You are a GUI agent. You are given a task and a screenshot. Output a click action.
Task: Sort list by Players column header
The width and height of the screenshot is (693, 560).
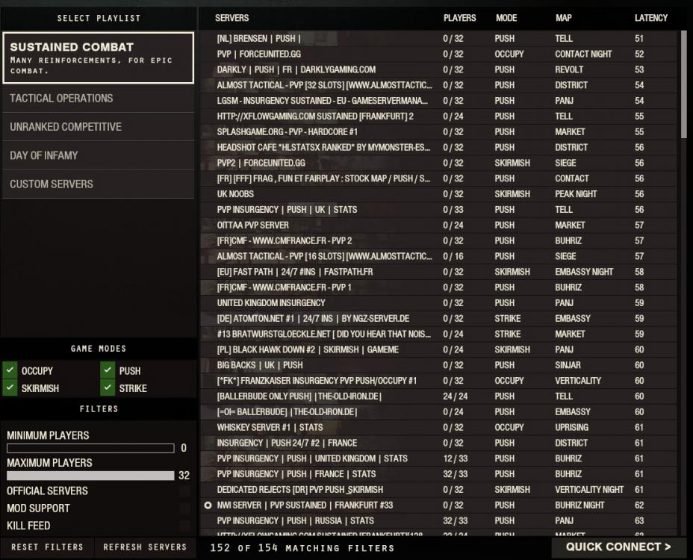pyautogui.click(x=460, y=18)
